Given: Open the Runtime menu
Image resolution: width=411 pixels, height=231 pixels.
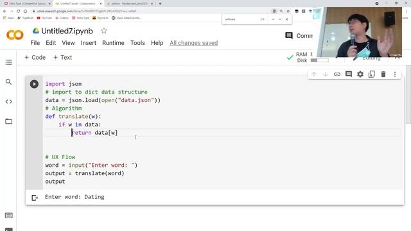Looking at the screenshot, I should 113,43.
